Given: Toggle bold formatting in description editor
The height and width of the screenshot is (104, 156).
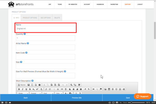Looking at the screenshot, I should [19, 89].
